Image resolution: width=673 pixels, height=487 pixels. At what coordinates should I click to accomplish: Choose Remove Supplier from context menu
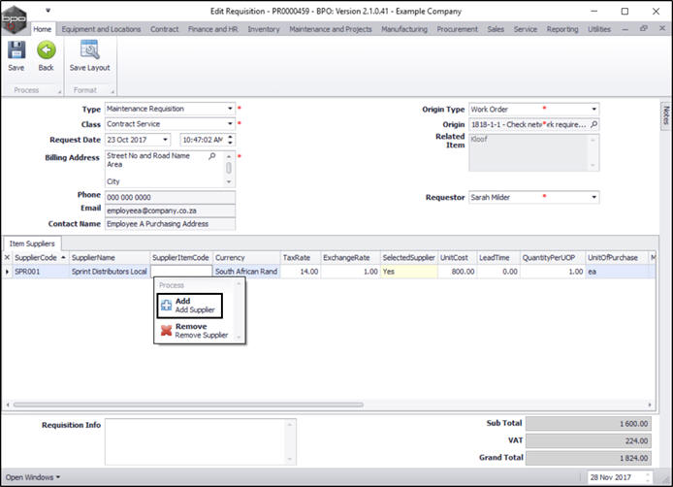[195, 331]
